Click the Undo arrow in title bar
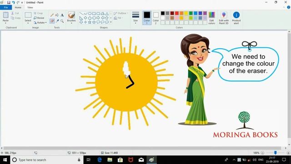 [13, 2]
